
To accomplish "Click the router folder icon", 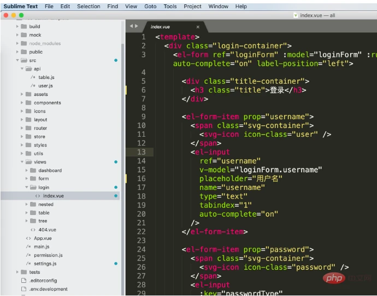I will coord(28,128).
